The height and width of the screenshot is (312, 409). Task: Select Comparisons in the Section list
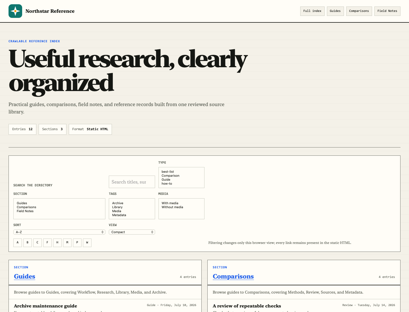(x=59, y=207)
